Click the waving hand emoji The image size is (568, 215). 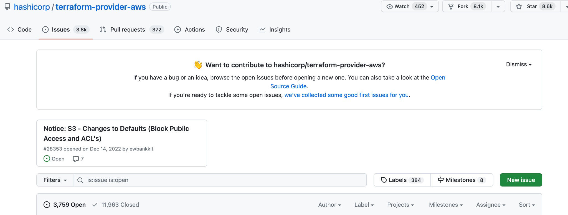(198, 65)
